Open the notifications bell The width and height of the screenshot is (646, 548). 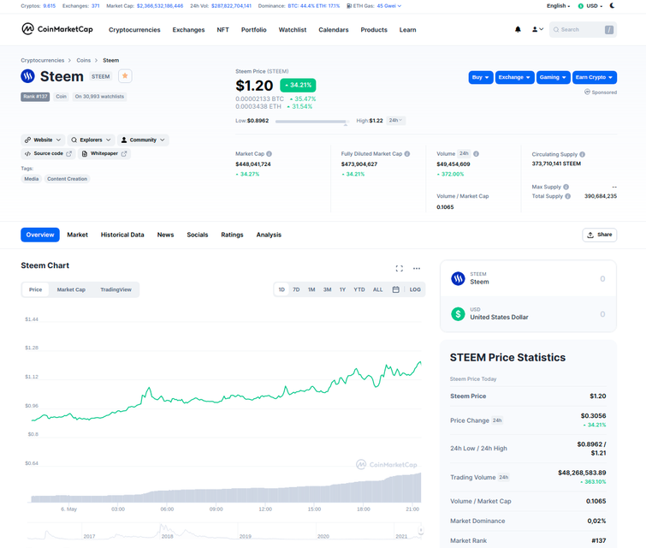(x=518, y=29)
